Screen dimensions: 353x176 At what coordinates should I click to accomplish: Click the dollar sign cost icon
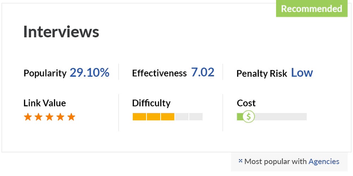pyautogui.click(x=249, y=117)
